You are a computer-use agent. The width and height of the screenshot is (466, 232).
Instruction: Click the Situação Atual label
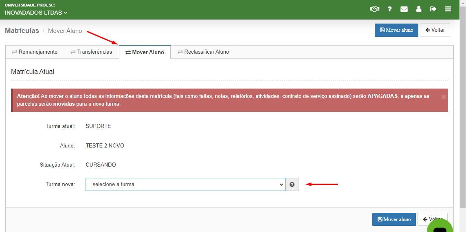pyautogui.click(x=57, y=165)
